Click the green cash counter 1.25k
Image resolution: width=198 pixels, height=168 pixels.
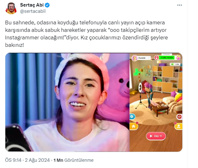tap(175, 64)
